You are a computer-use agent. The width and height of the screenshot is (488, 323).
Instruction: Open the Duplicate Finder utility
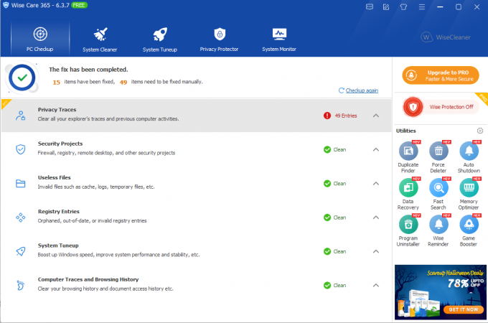408,156
